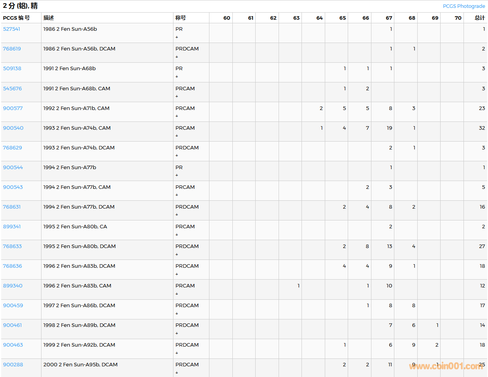Click the 描述 column header
The width and height of the screenshot is (488, 377).
(49, 18)
